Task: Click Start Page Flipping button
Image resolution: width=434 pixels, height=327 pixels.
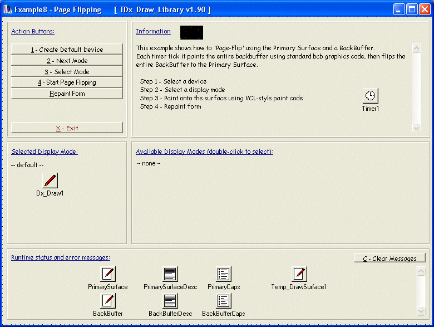Action: [67, 82]
